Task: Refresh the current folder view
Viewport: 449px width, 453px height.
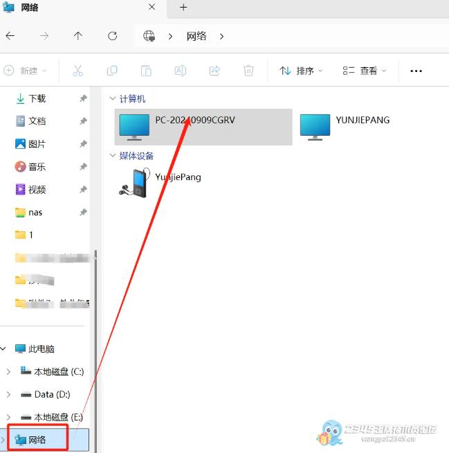Action: tap(112, 36)
